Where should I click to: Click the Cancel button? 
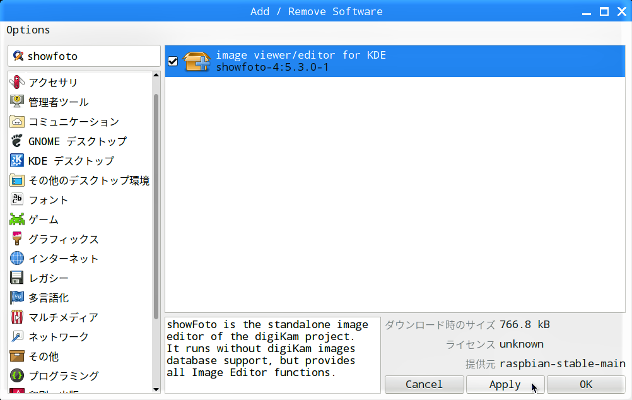[x=424, y=384]
